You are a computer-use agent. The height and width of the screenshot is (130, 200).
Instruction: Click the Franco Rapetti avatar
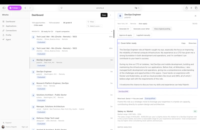3,127
